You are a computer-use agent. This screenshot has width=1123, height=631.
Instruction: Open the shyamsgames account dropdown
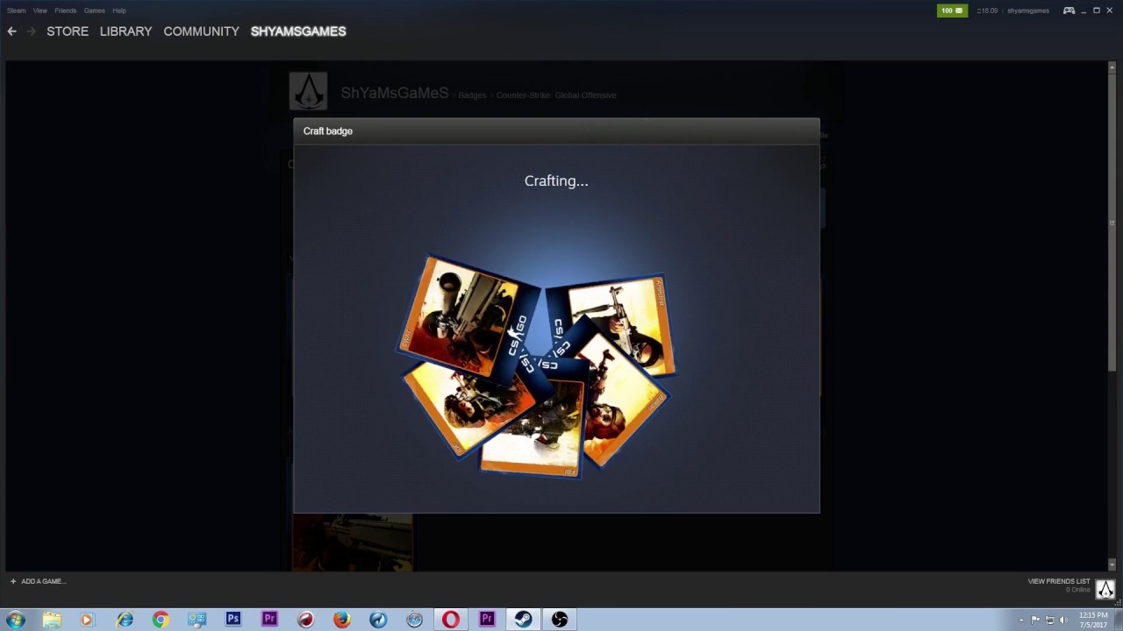[1028, 11]
